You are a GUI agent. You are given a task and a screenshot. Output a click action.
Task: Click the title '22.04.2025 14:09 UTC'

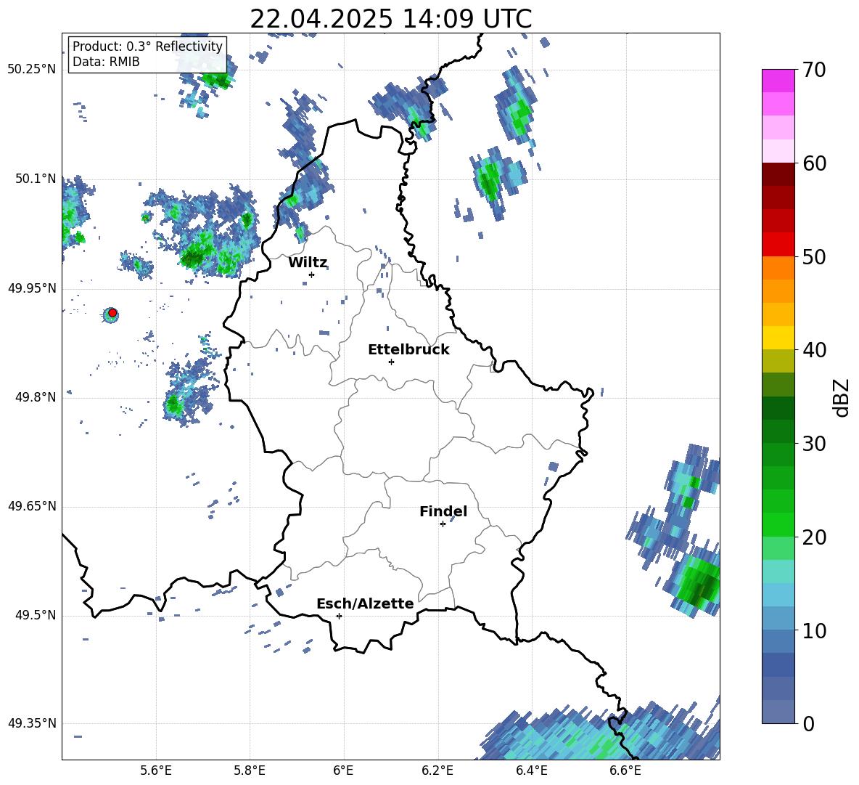pyautogui.click(x=391, y=19)
